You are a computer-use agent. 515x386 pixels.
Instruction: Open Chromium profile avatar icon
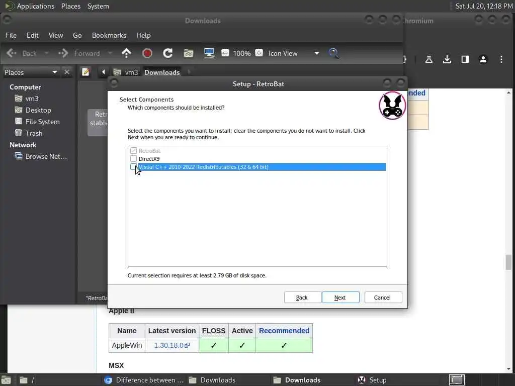coord(483,59)
